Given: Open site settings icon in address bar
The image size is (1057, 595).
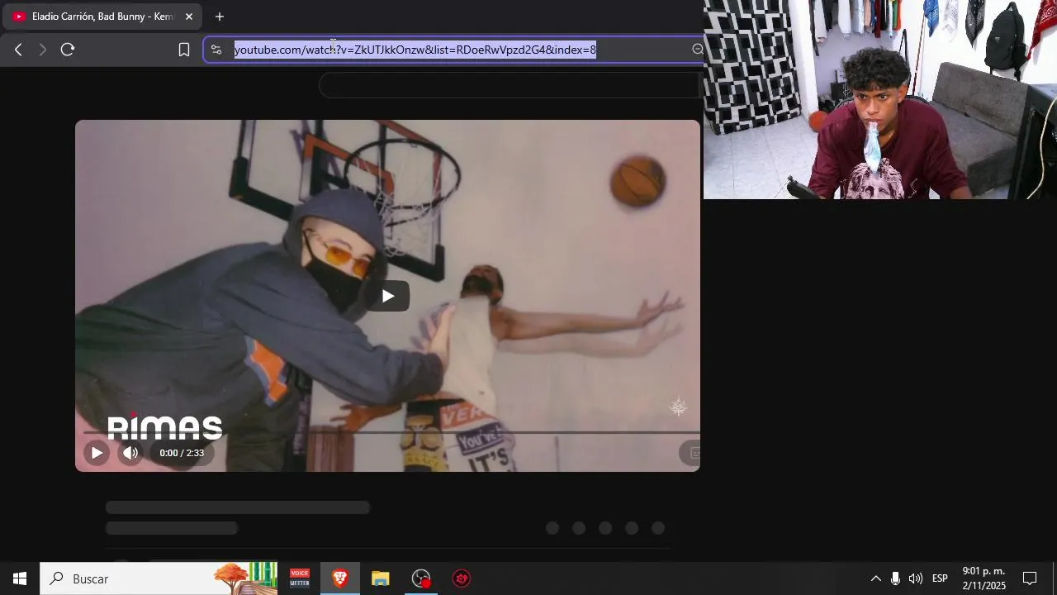Looking at the screenshot, I should pos(216,50).
